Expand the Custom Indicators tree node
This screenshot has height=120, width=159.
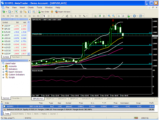click(x=3, y=75)
